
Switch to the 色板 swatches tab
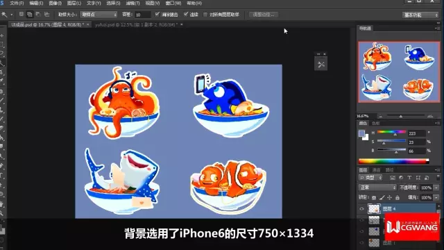pyautogui.click(x=375, y=123)
